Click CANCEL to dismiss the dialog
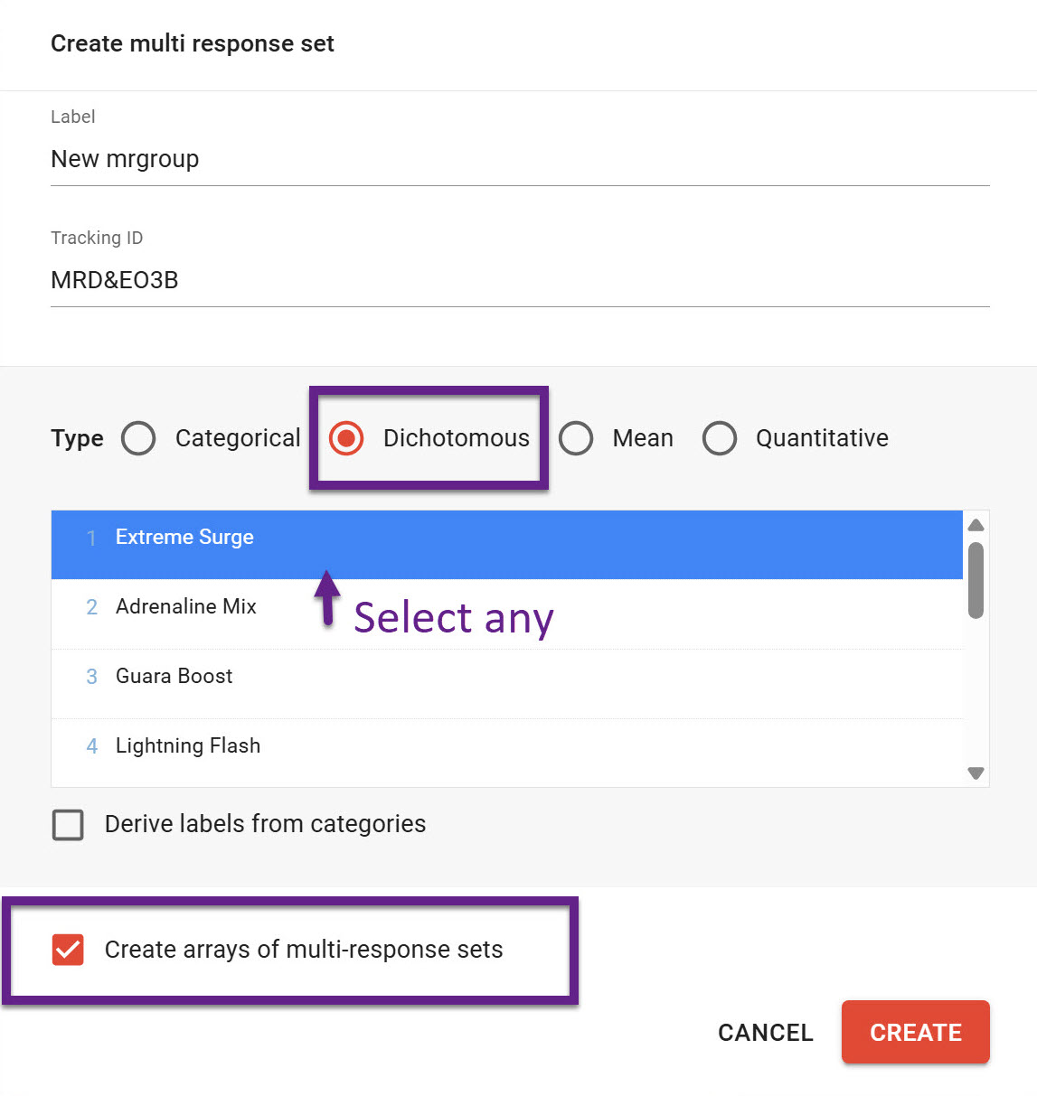This screenshot has width=1037, height=1096. [x=765, y=1032]
